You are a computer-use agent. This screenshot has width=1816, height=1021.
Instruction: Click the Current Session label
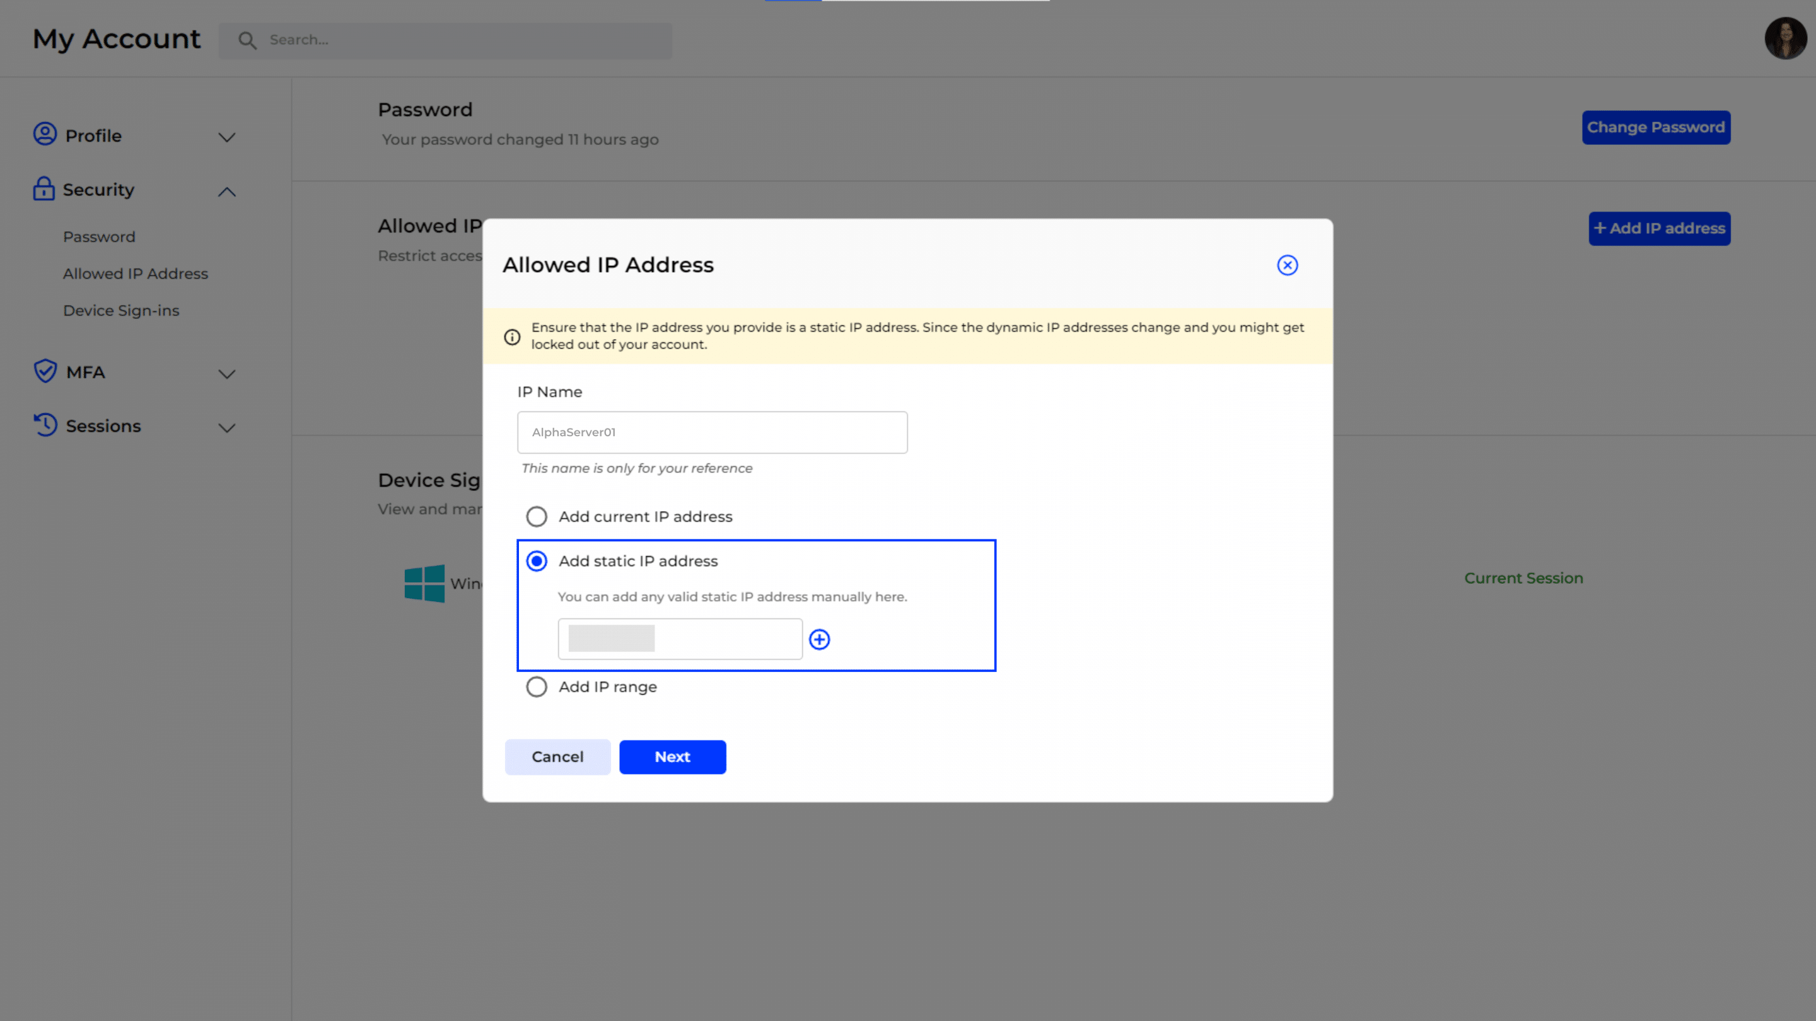[1523, 578]
